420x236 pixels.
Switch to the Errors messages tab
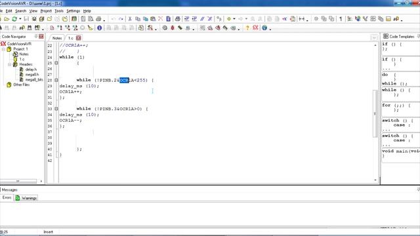click(7, 197)
